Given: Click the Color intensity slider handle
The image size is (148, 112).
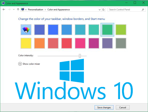Looking at the screenshot, I should tap(80, 56).
